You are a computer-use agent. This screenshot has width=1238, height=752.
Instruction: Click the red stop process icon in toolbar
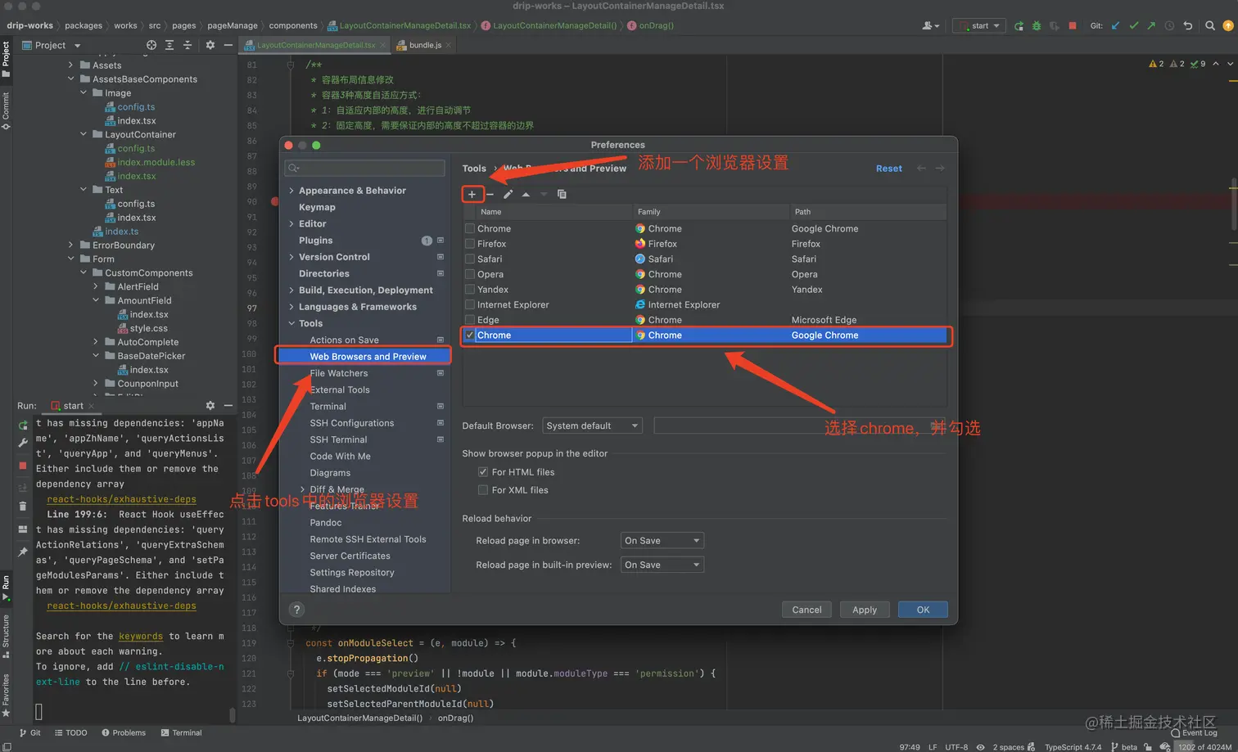pos(1073,25)
